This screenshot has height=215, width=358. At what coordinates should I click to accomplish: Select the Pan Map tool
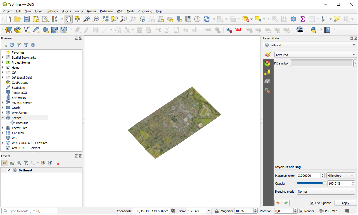[68, 19]
